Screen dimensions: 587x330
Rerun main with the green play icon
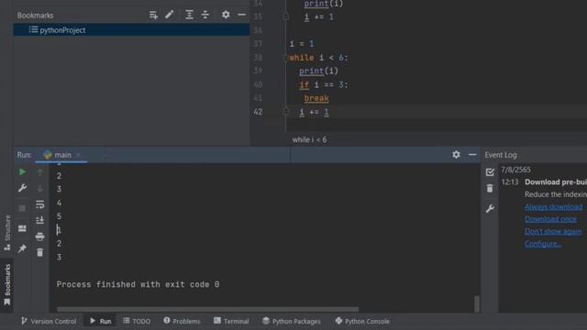[22, 172]
